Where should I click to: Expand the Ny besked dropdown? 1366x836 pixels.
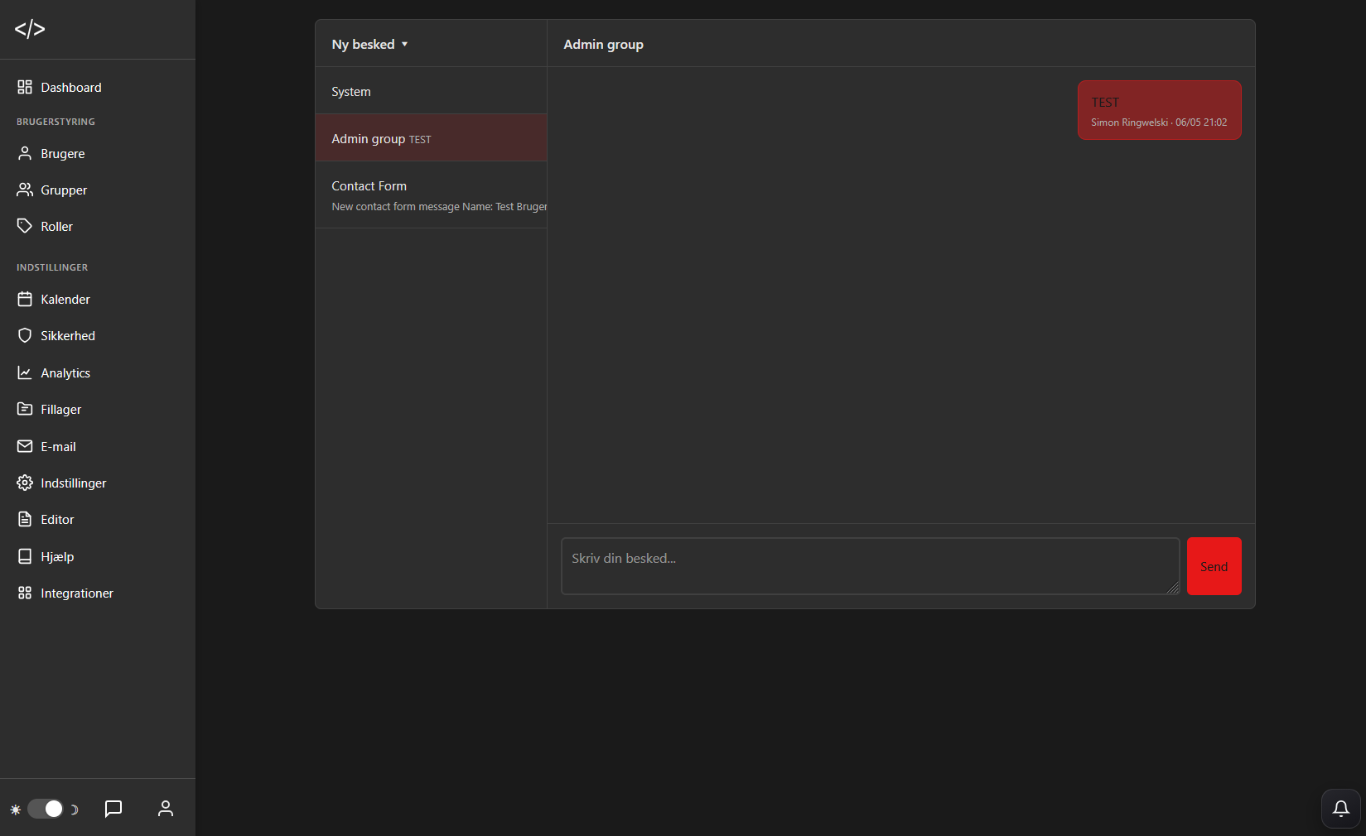(x=370, y=44)
